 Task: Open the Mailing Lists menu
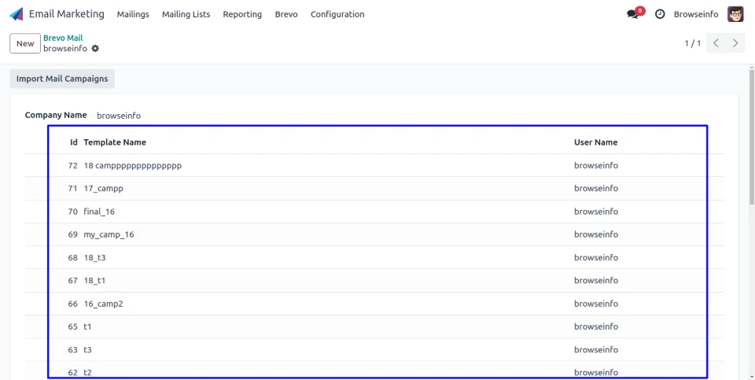tap(186, 14)
